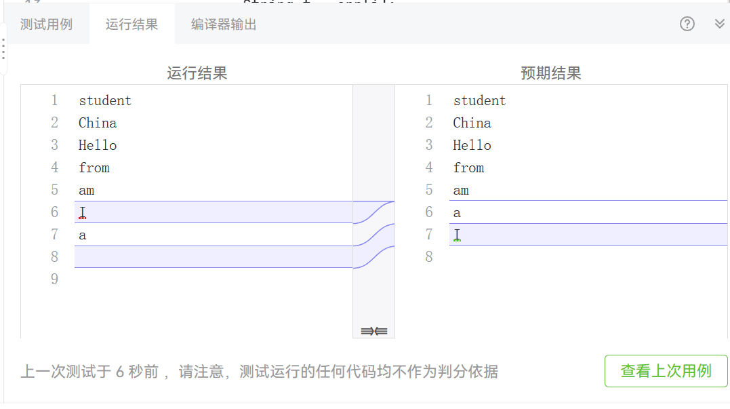Click 'am' in the expected result pane
The height and width of the screenshot is (409, 730).
[x=461, y=191]
